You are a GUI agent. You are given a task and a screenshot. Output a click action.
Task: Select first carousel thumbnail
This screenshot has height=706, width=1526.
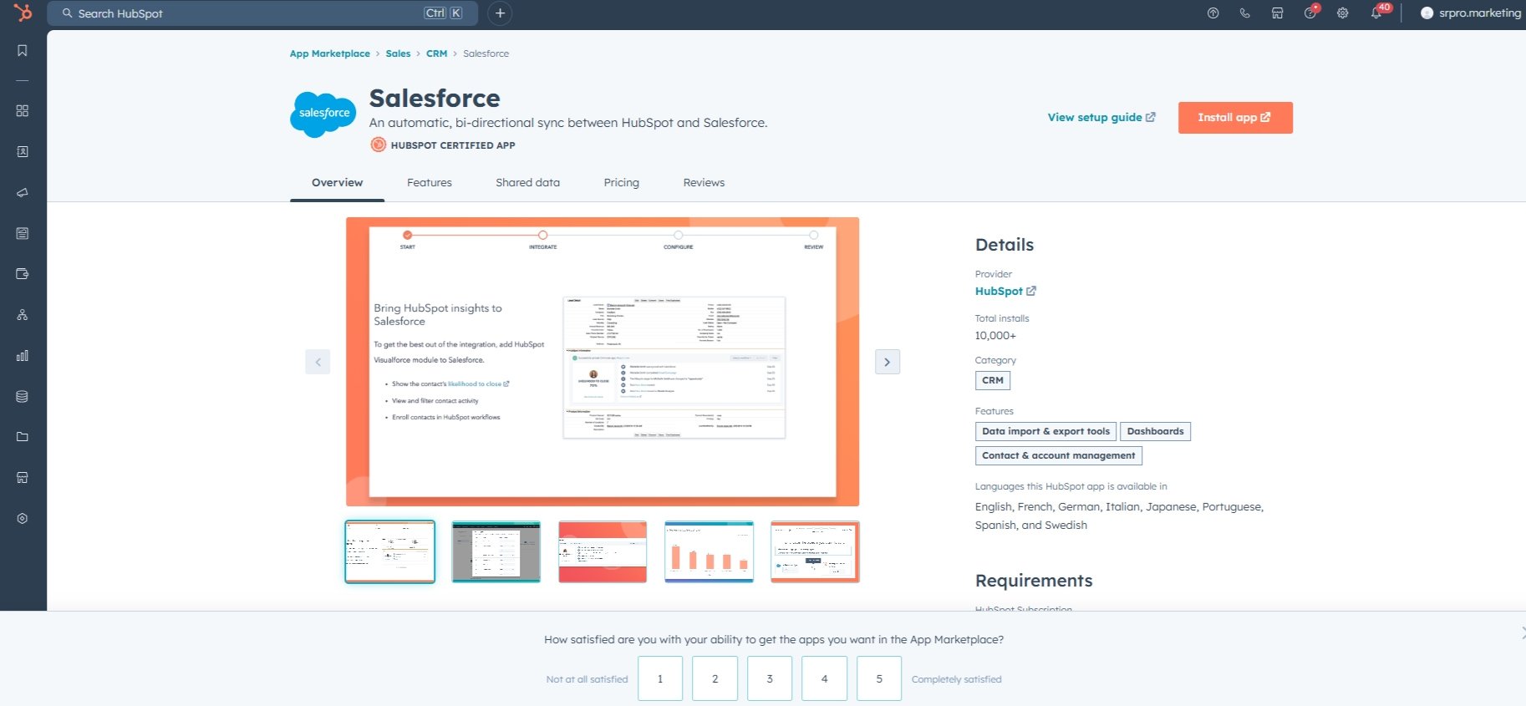tap(390, 551)
